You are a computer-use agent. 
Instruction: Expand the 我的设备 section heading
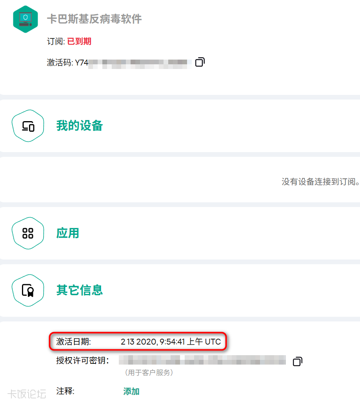[x=80, y=126]
